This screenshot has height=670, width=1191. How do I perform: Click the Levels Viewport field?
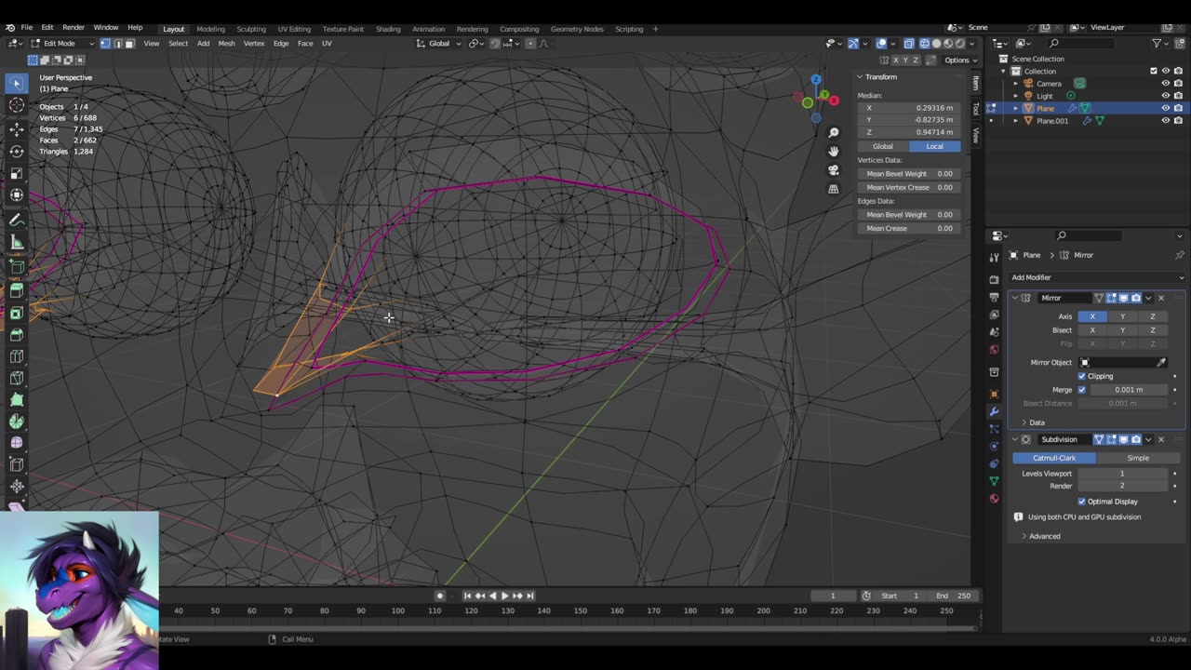click(x=1122, y=474)
